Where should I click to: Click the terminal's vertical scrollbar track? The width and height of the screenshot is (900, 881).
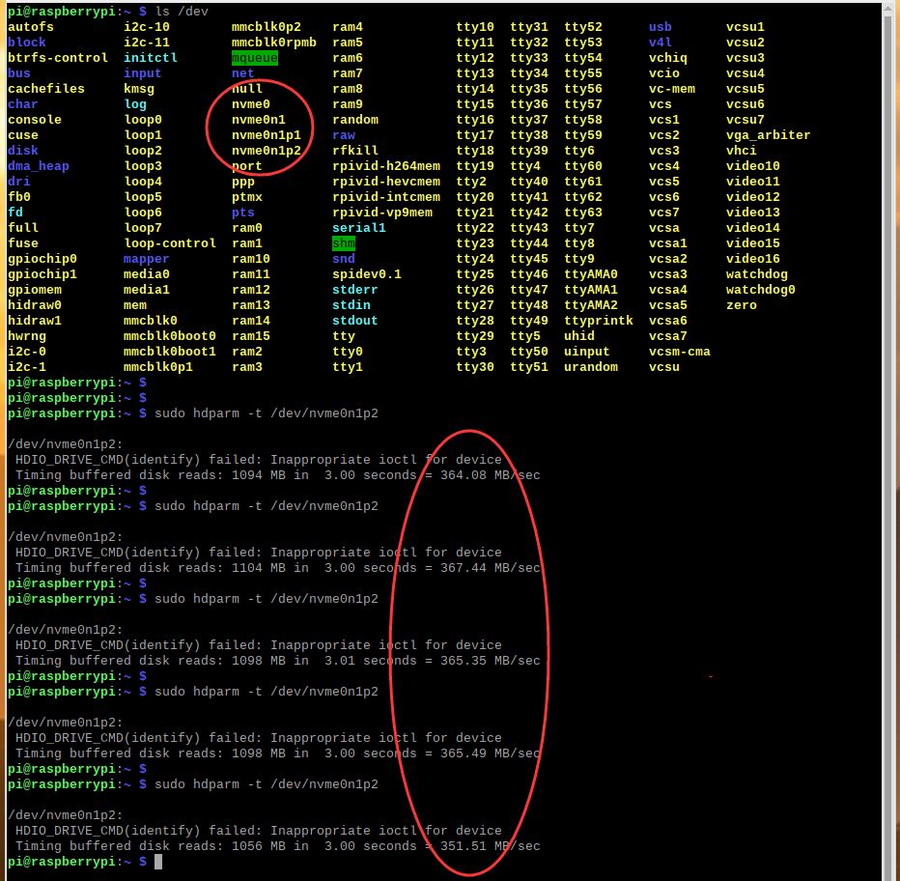tap(888, 435)
